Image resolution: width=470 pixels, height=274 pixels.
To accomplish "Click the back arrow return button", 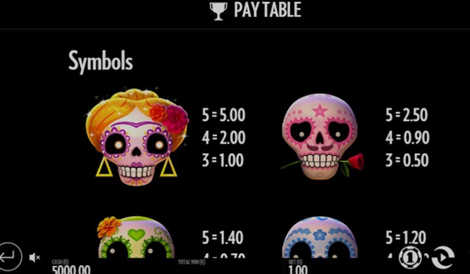I will [9, 256].
